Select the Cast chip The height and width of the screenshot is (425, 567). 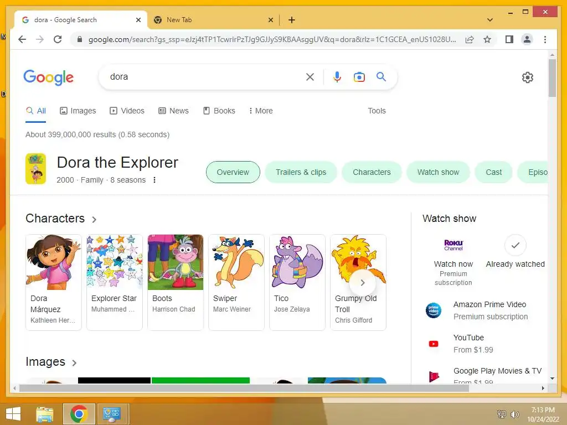[493, 172]
